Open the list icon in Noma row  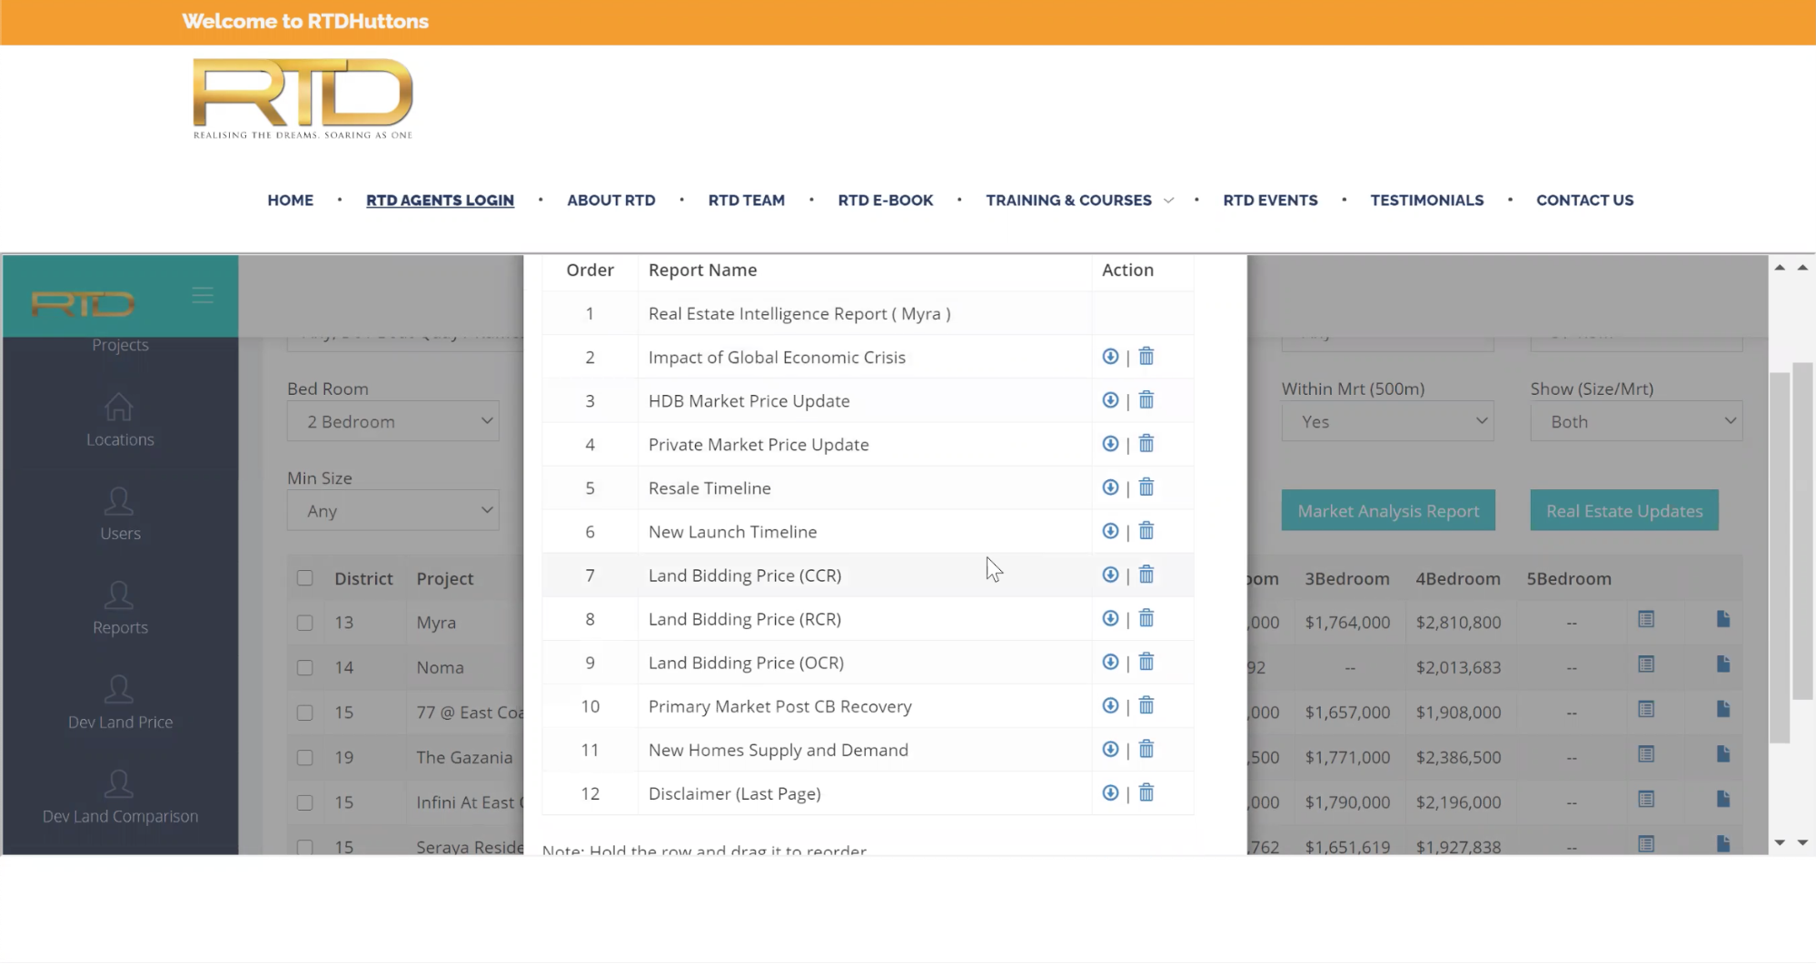[1646, 664]
